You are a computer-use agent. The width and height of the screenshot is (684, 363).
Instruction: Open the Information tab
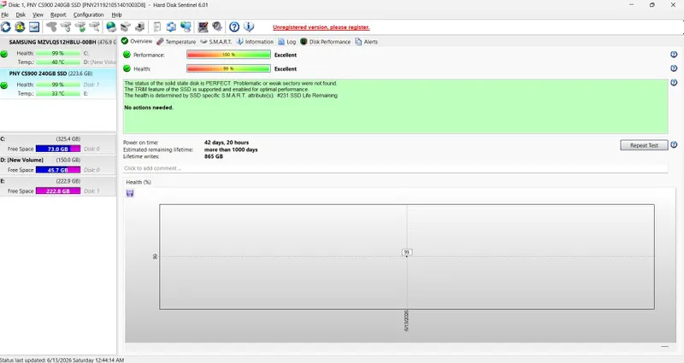click(255, 42)
